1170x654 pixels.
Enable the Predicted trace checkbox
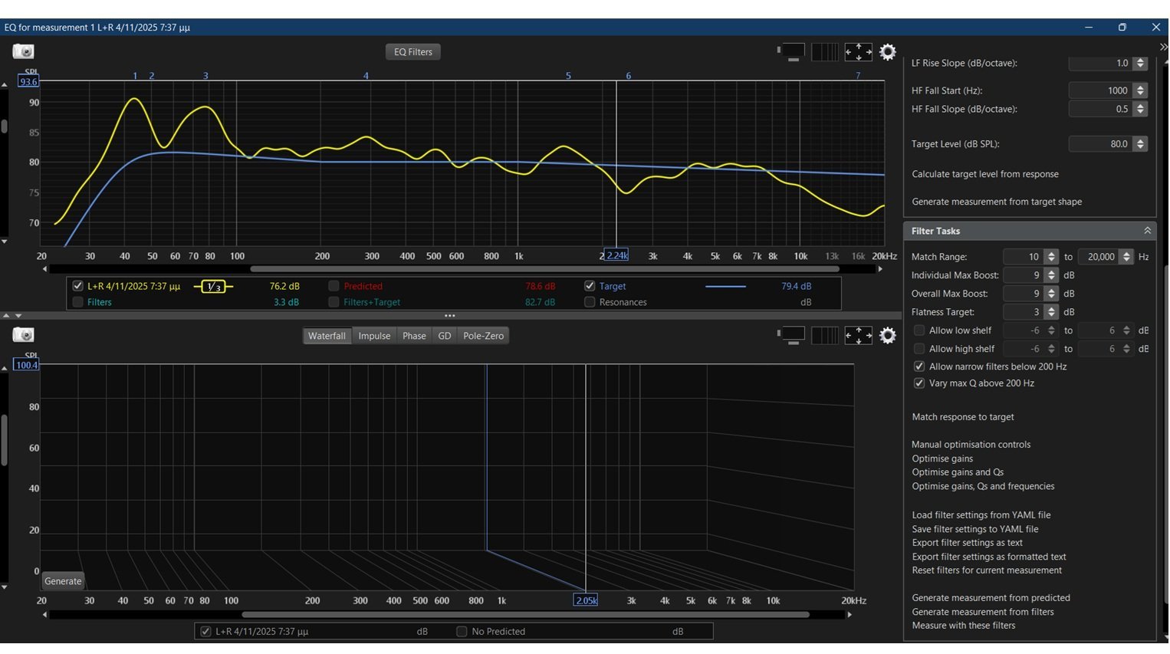tap(334, 286)
